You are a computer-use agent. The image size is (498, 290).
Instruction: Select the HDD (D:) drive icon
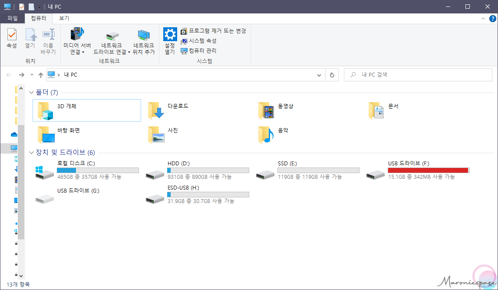(155, 175)
